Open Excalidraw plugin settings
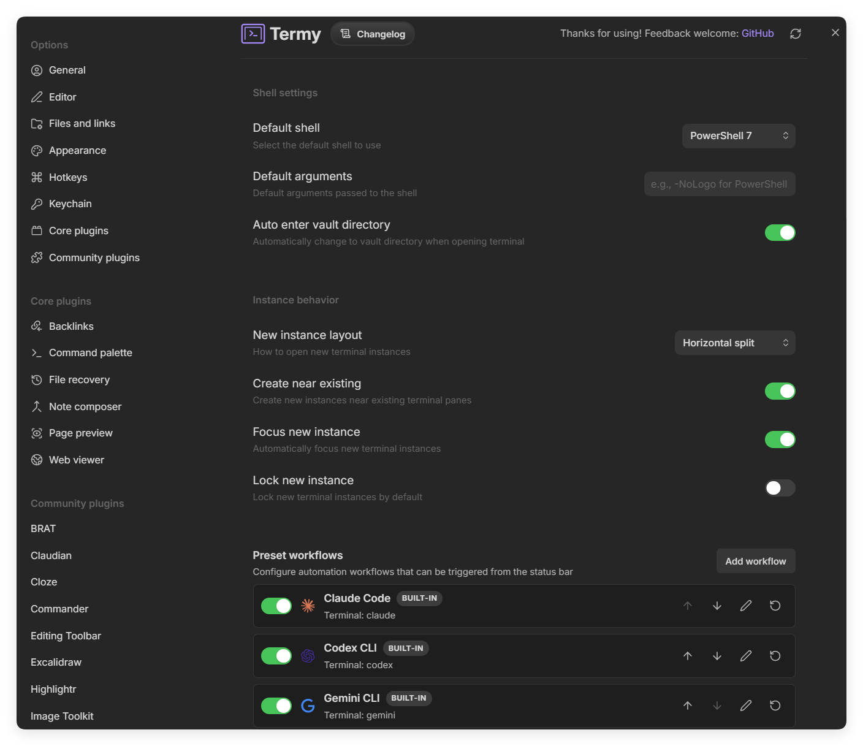Viewport: 863px width, 746px height. (56, 662)
